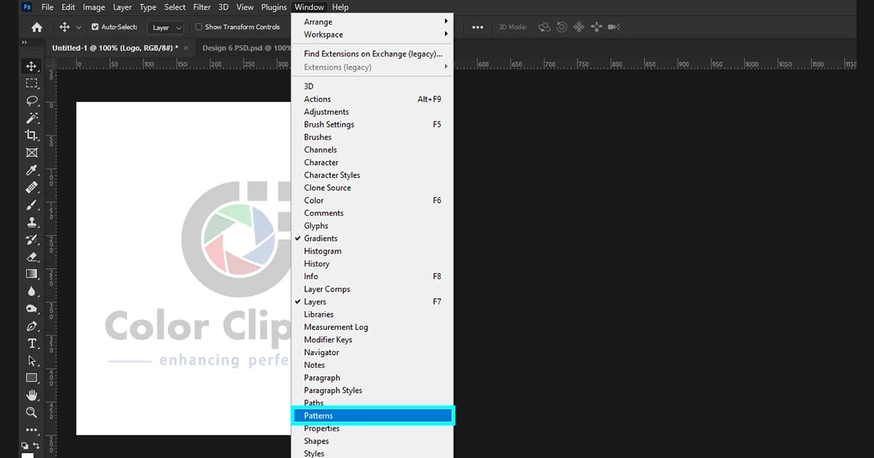Select the Move tool
The height and width of the screenshot is (458, 874).
pos(31,65)
